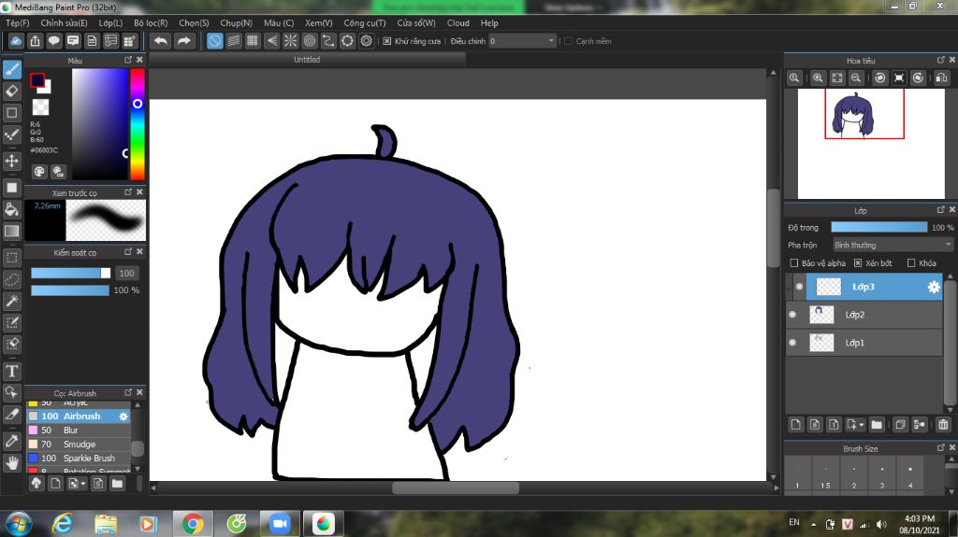
Task: Select the Gradient tool
Action: (12, 232)
